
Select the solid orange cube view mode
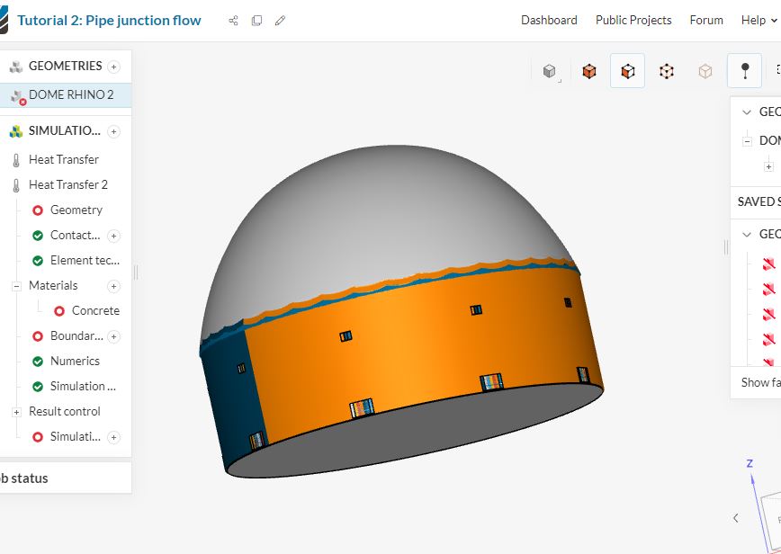[589, 71]
